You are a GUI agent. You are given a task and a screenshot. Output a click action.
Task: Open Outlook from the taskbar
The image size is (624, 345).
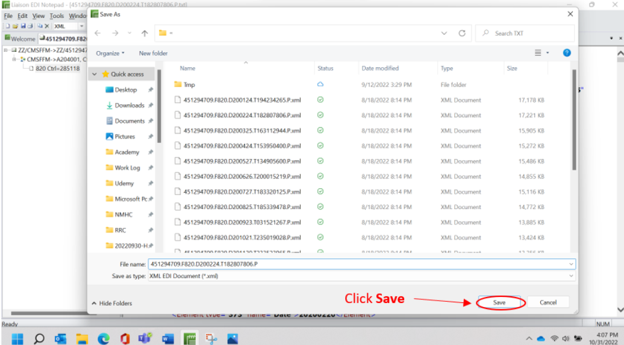pos(60,339)
